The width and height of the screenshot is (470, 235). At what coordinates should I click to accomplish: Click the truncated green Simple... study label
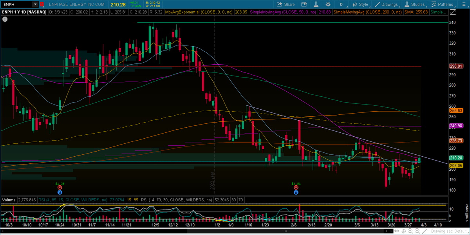click(x=438, y=12)
